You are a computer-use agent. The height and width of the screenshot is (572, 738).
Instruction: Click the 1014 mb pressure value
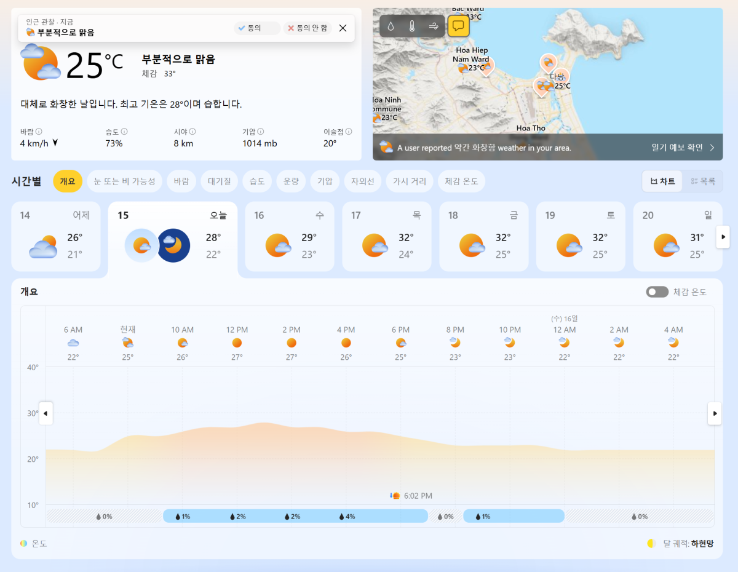(x=260, y=143)
